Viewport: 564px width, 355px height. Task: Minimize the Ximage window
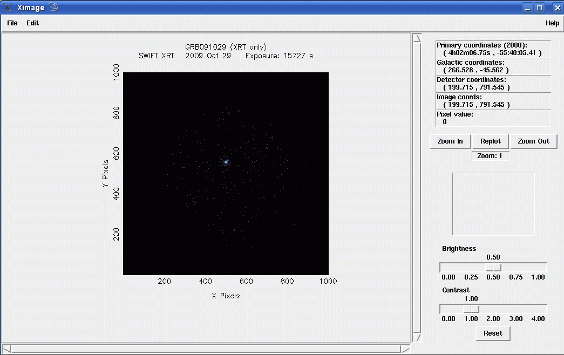coord(528,8)
